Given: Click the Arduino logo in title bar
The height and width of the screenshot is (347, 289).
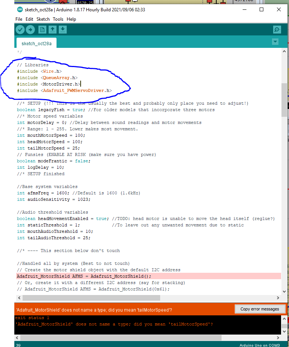Looking at the screenshot, I should tap(20, 9).
